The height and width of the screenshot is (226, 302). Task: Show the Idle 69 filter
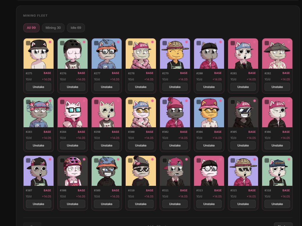pyautogui.click(x=76, y=28)
